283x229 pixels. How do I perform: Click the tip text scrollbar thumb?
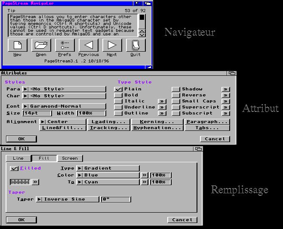(142, 17)
